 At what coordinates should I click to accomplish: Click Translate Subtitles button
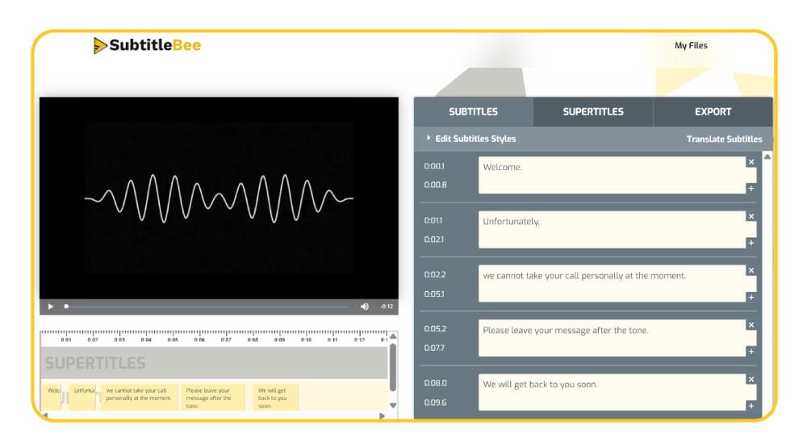[724, 139]
